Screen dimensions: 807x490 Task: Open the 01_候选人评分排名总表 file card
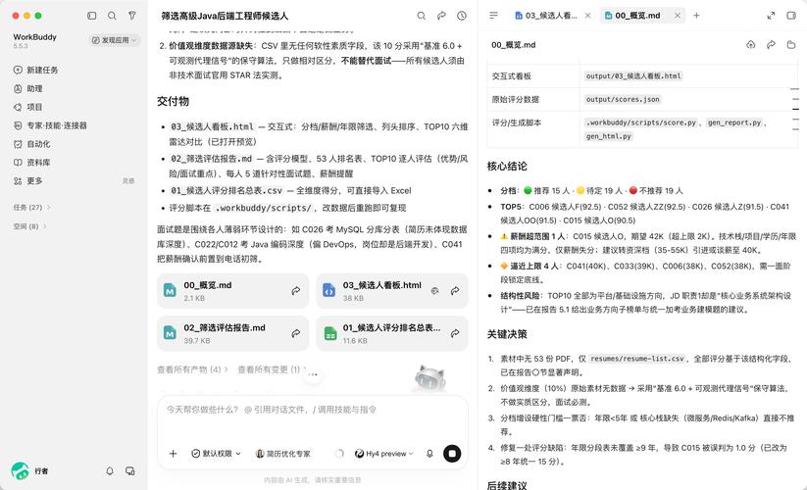tap(392, 334)
